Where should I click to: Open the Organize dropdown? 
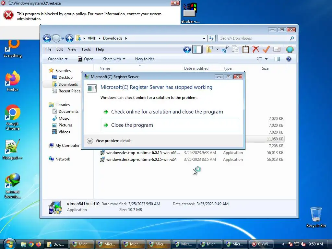(x=58, y=59)
